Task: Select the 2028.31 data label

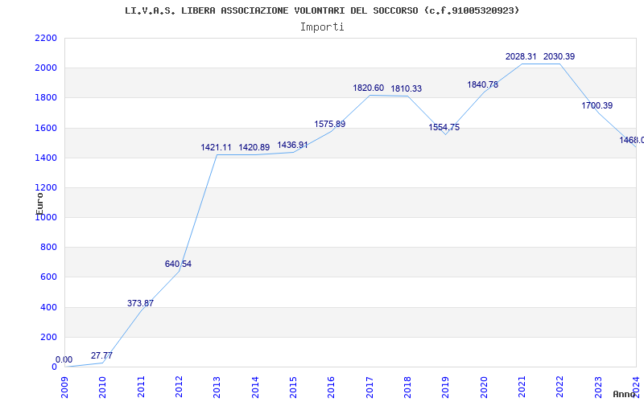Action: coord(521,56)
